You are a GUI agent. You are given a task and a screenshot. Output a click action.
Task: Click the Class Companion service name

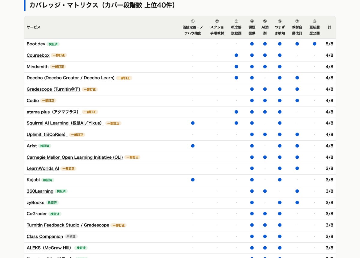(45, 236)
